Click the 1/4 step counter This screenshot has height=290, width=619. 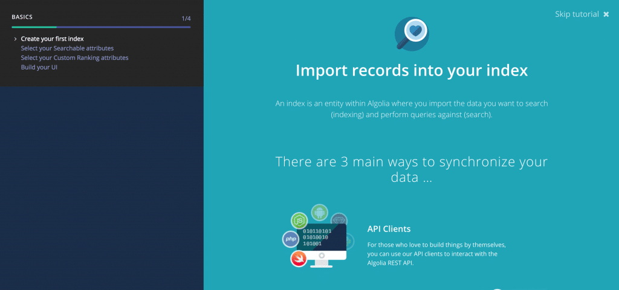tap(186, 19)
